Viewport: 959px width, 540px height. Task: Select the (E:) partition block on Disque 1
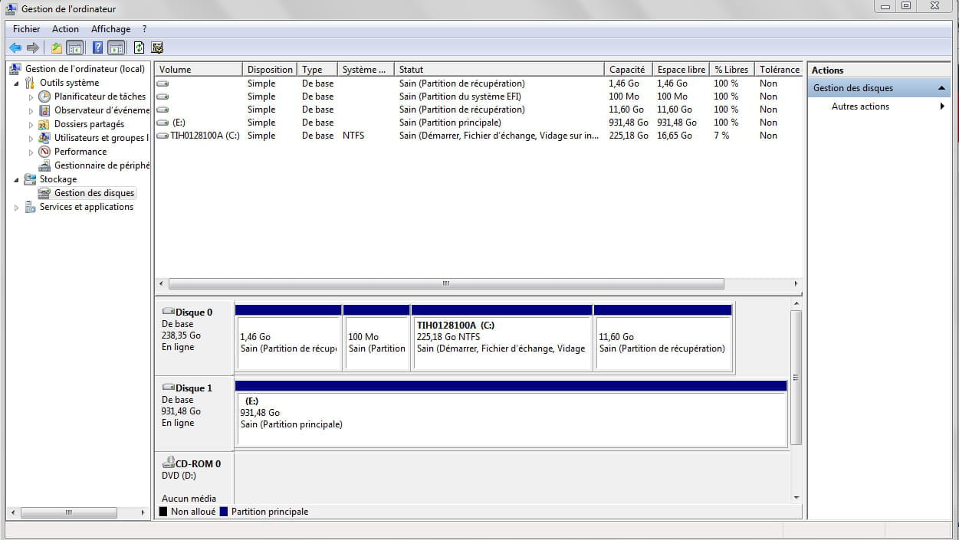(511, 413)
